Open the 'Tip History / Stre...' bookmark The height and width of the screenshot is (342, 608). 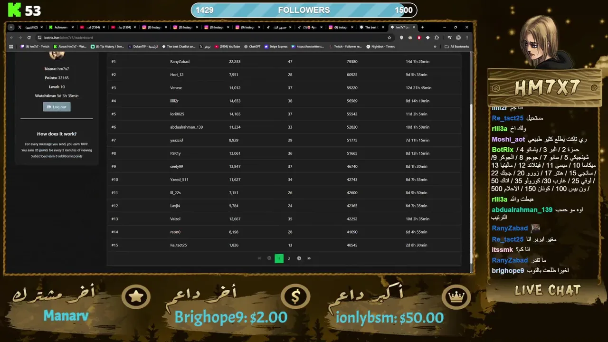tap(107, 47)
